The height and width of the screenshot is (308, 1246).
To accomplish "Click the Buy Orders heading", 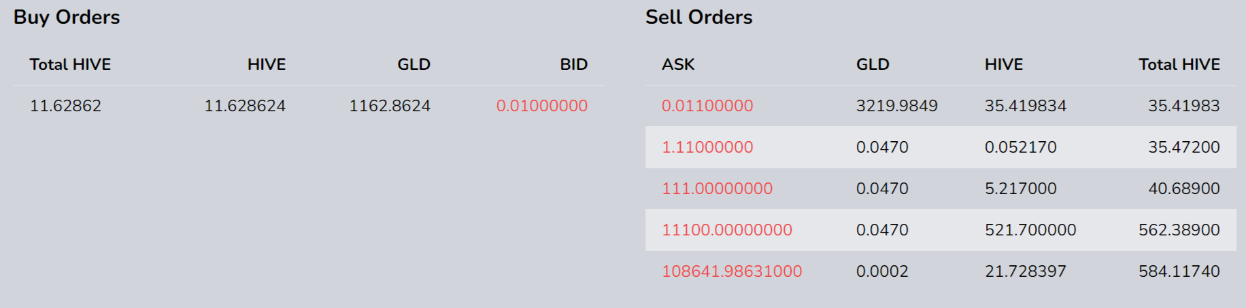I will (x=67, y=17).
